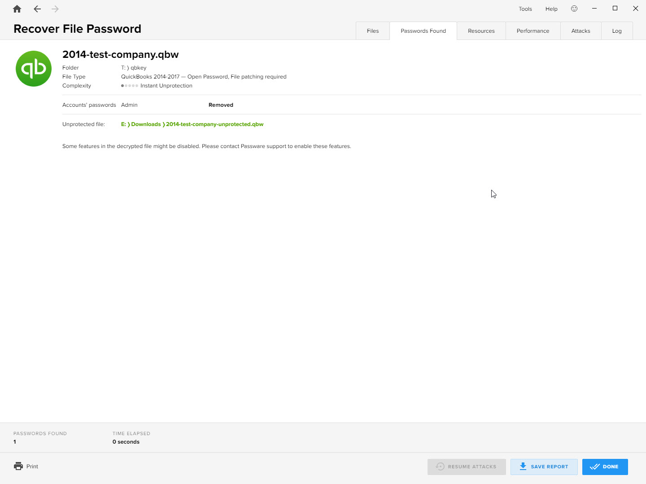Click the 'T: ) qbkey' folder path
The height and width of the screenshot is (484, 646).
(134, 68)
